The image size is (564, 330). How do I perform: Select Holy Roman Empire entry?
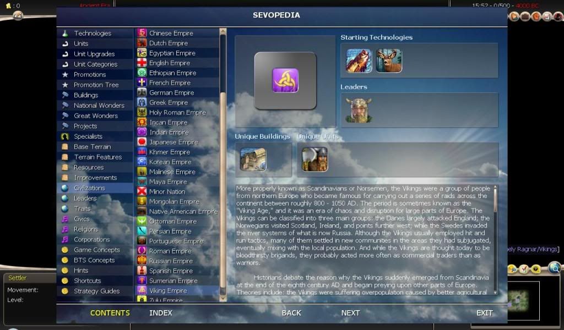tap(177, 112)
